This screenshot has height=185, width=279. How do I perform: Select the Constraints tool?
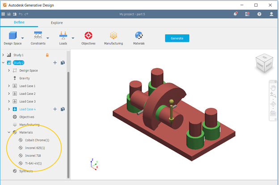pyautogui.click(x=38, y=38)
